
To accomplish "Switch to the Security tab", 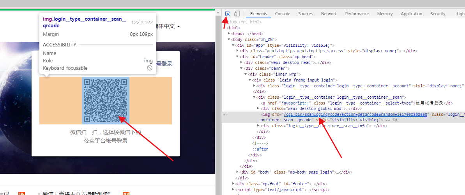I will [438, 14].
